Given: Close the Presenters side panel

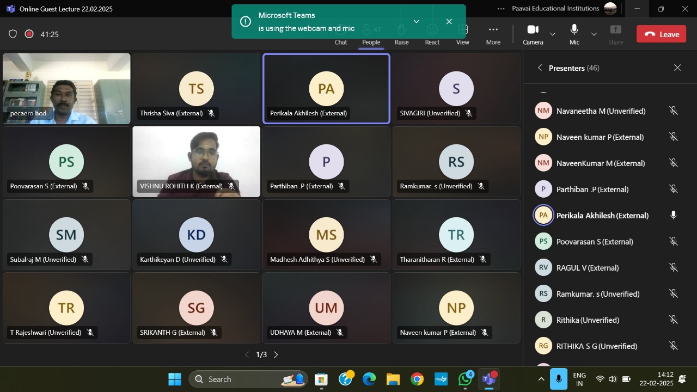Looking at the screenshot, I should 677,68.
